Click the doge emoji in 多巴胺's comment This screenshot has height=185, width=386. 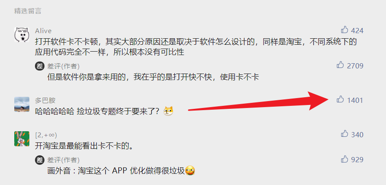(168, 111)
